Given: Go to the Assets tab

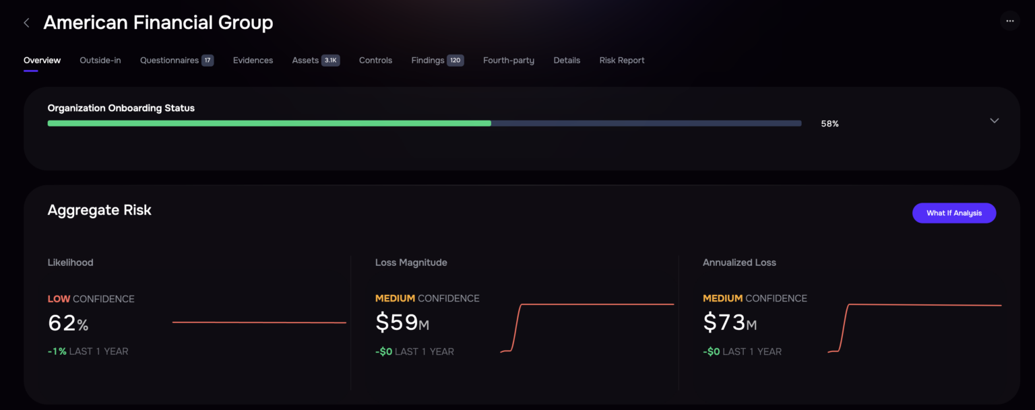Looking at the screenshot, I should (305, 61).
